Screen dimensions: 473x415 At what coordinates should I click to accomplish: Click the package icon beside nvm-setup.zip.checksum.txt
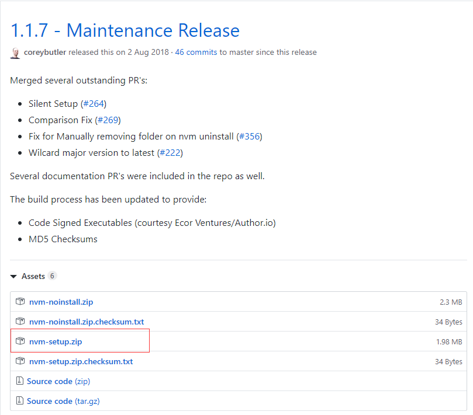click(x=20, y=361)
